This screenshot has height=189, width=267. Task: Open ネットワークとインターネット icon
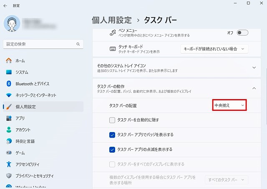9,95
